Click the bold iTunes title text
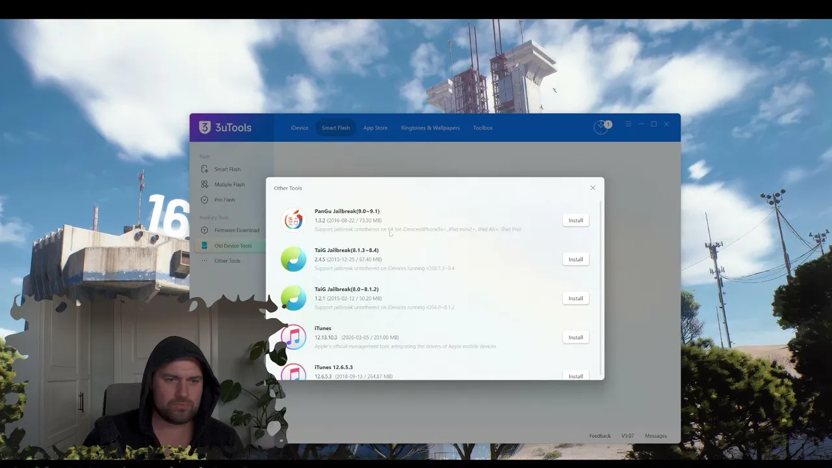This screenshot has width=832, height=468. click(323, 328)
